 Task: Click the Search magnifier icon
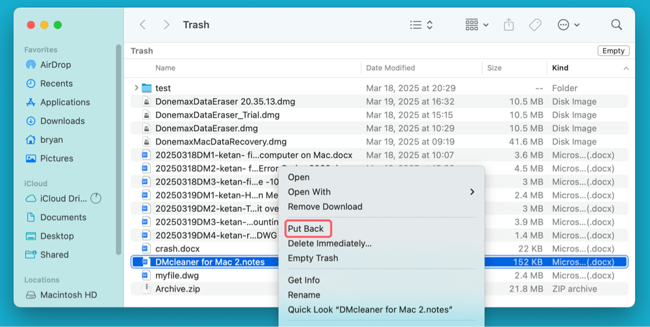coord(616,25)
